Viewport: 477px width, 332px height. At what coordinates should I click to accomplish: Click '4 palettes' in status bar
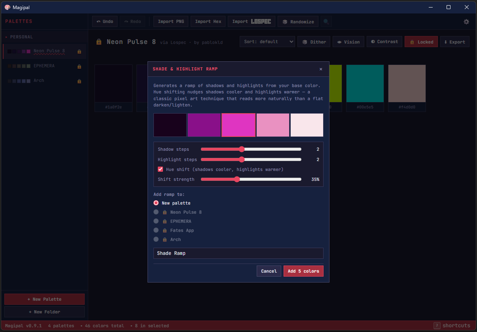point(61,326)
